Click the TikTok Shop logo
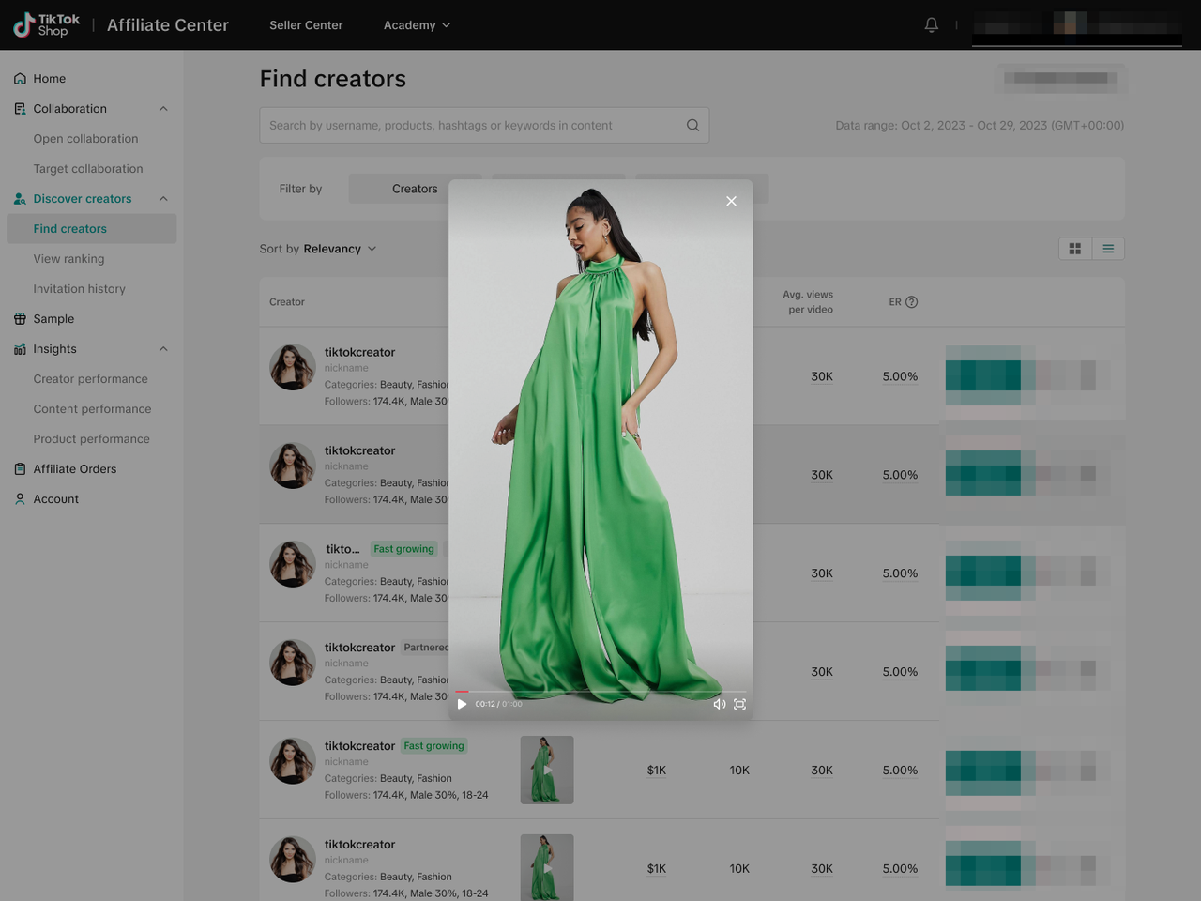1201x901 pixels. (47, 25)
